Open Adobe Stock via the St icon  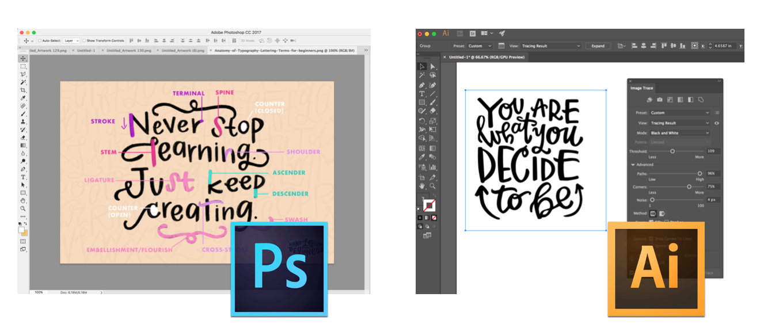pos(473,33)
